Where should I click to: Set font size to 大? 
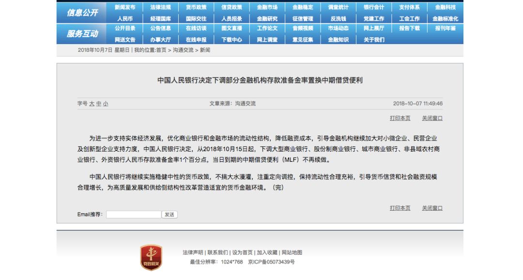[x=92, y=104]
